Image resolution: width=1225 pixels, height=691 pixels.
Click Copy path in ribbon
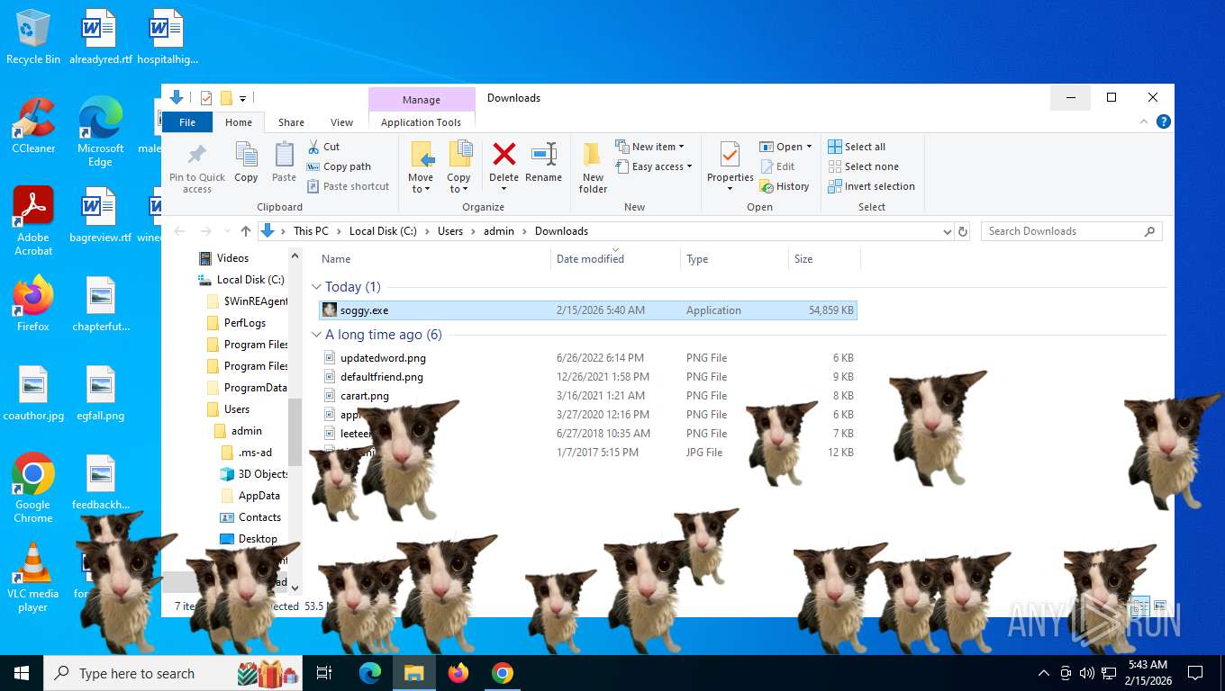pyautogui.click(x=339, y=166)
